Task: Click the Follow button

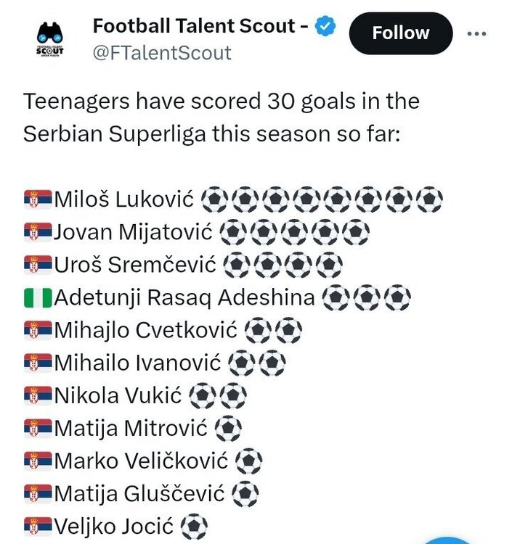Action: 400,33
